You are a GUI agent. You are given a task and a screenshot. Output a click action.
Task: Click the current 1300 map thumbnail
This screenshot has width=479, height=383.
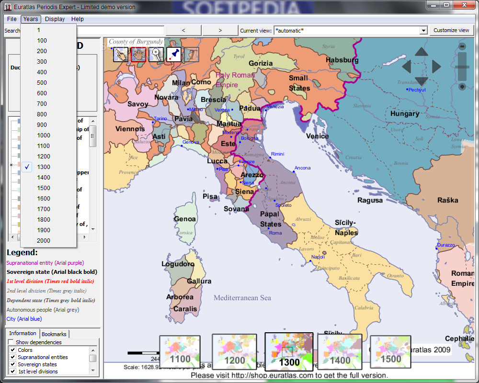[289, 351]
